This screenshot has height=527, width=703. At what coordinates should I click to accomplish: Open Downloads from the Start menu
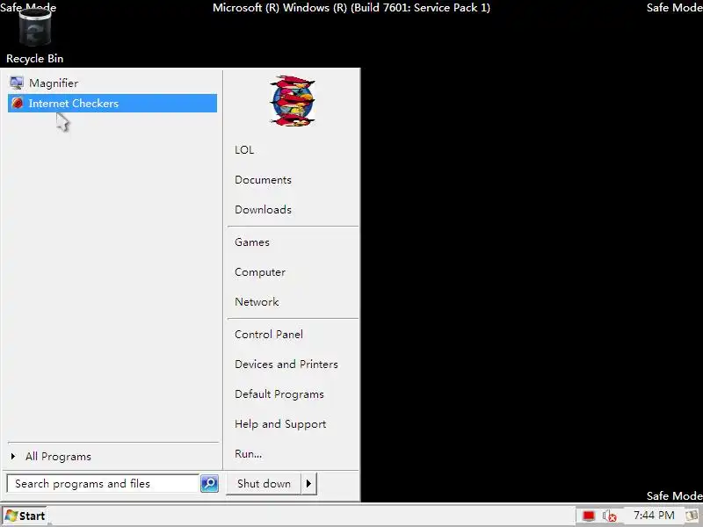pos(263,209)
